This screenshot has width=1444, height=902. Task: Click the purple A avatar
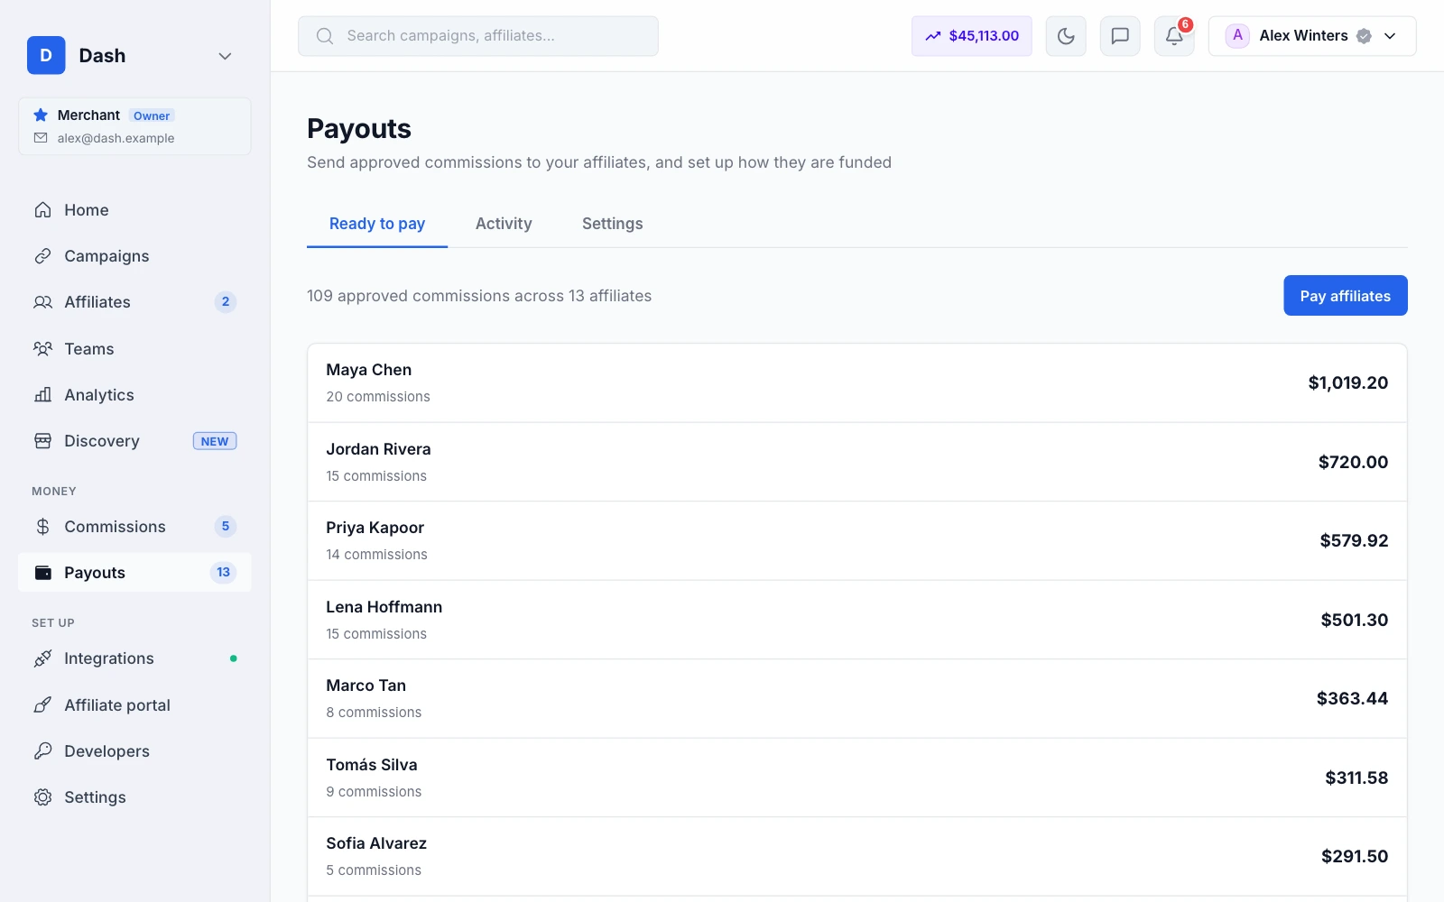click(1237, 35)
